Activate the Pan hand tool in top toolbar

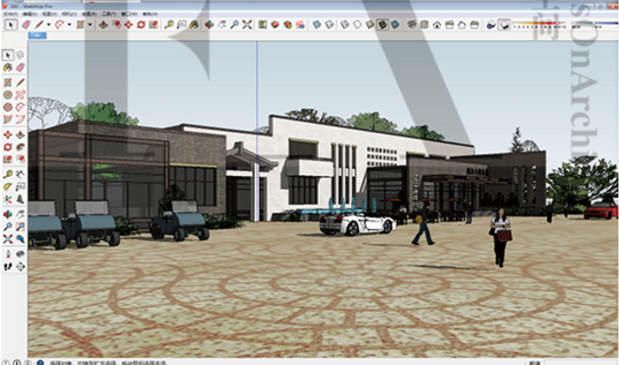(x=221, y=25)
